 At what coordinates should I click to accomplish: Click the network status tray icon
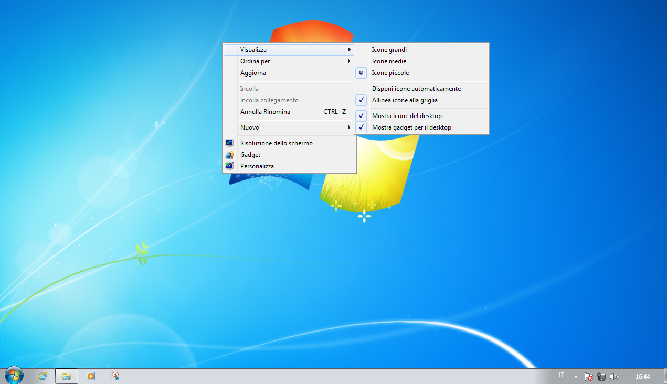click(601, 377)
